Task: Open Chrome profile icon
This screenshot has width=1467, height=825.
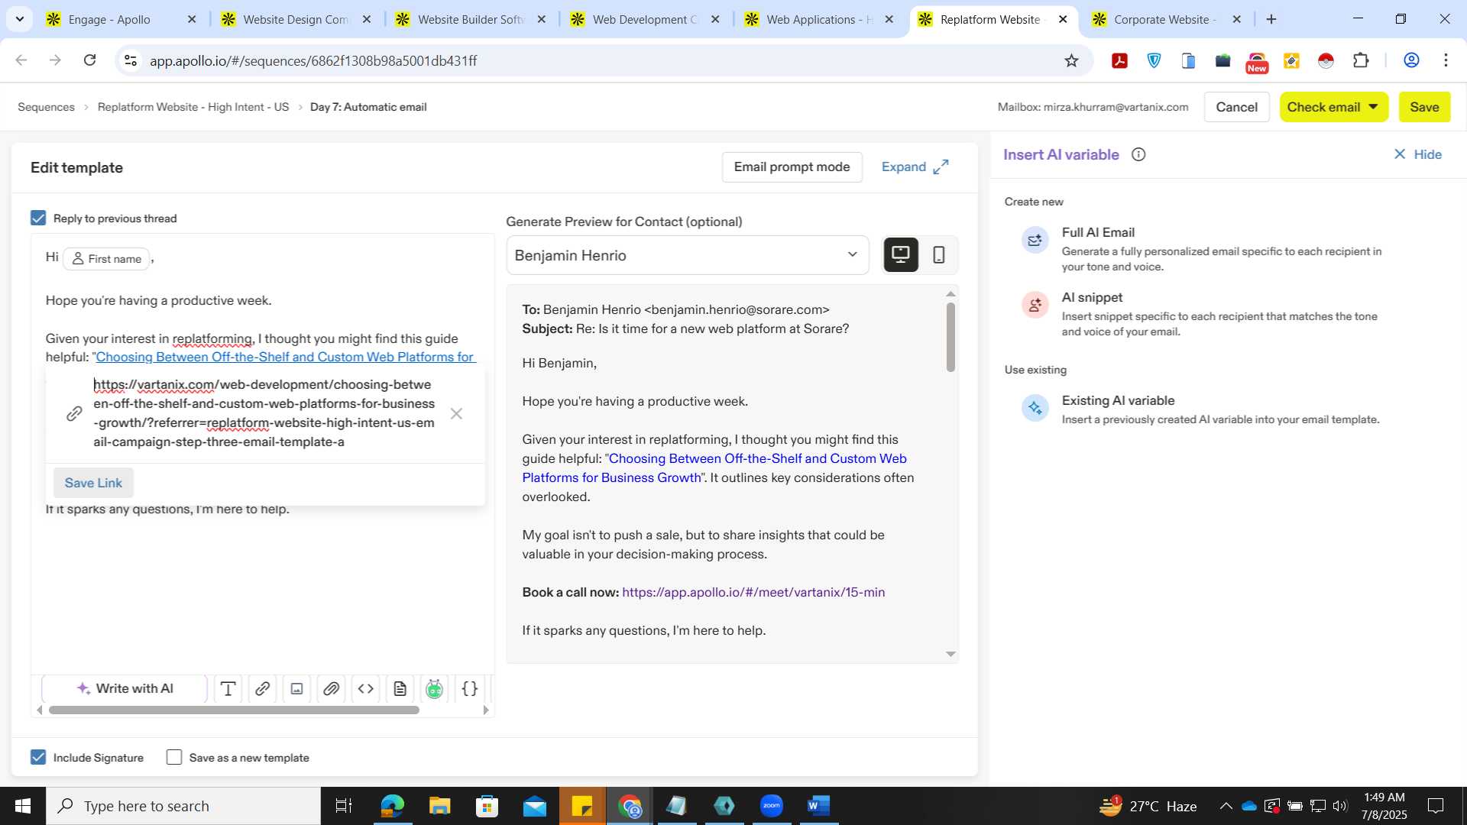Action: (1411, 60)
